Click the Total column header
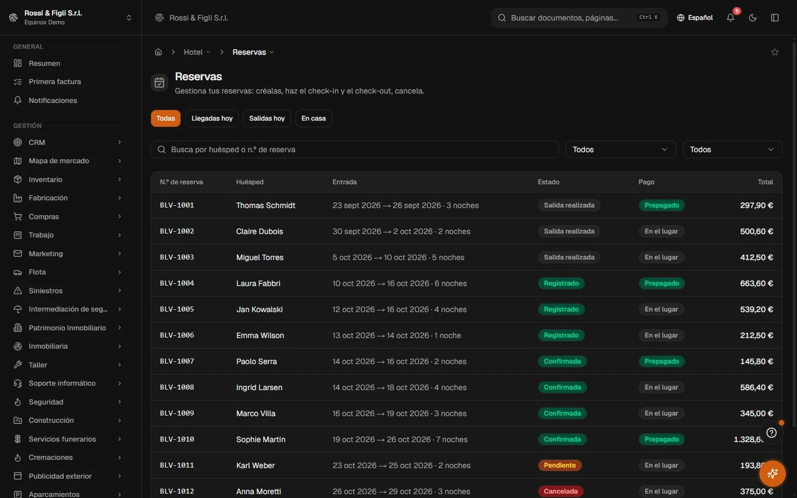Image resolution: width=797 pixels, height=498 pixels. (765, 182)
